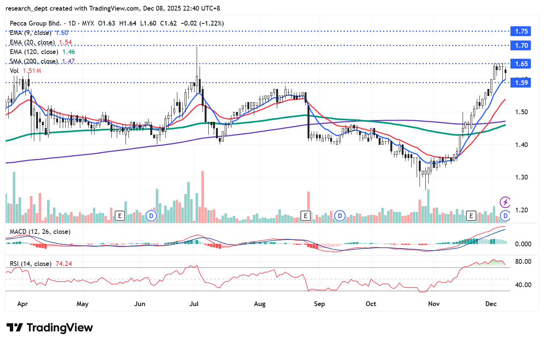Screen dimensions: 544x344
Task: Select the 1.75 price level label
Action: tap(521, 31)
